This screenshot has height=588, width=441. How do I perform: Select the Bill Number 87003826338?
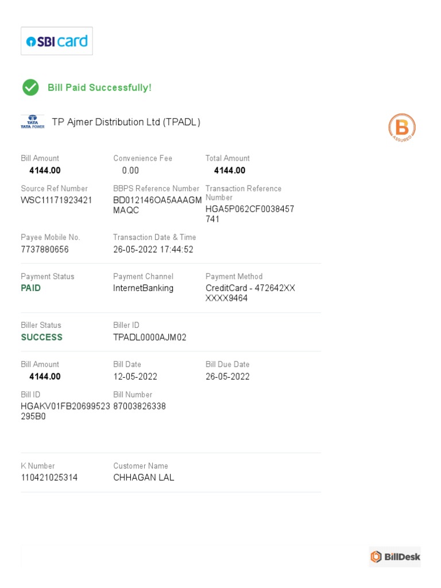tap(140, 407)
